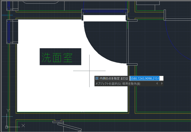Click the hatch icon in command prompt
This screenshot has height=132, width=191.
[x=97, y=78]
